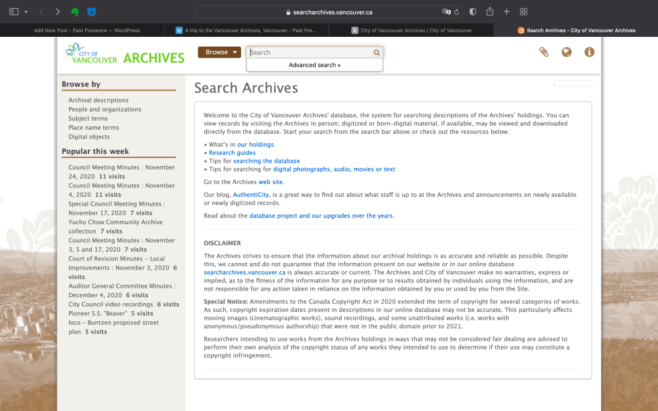Open the quick links info icon

pyautogui.click(x=589, y=52)
